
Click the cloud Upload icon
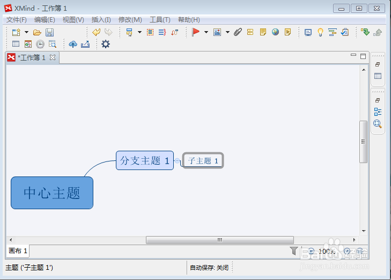(x=73, y=44)
